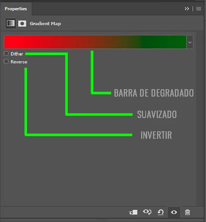Enable the Dither checkbox
This screenshot has height=222, width=206.
[x=6, y=53]
